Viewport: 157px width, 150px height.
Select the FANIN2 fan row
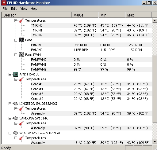[x=91, y=50]
